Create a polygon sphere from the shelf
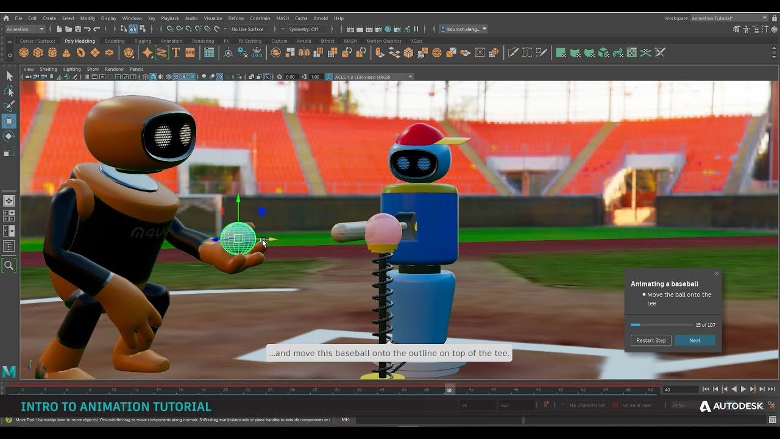 coord(25,53)
